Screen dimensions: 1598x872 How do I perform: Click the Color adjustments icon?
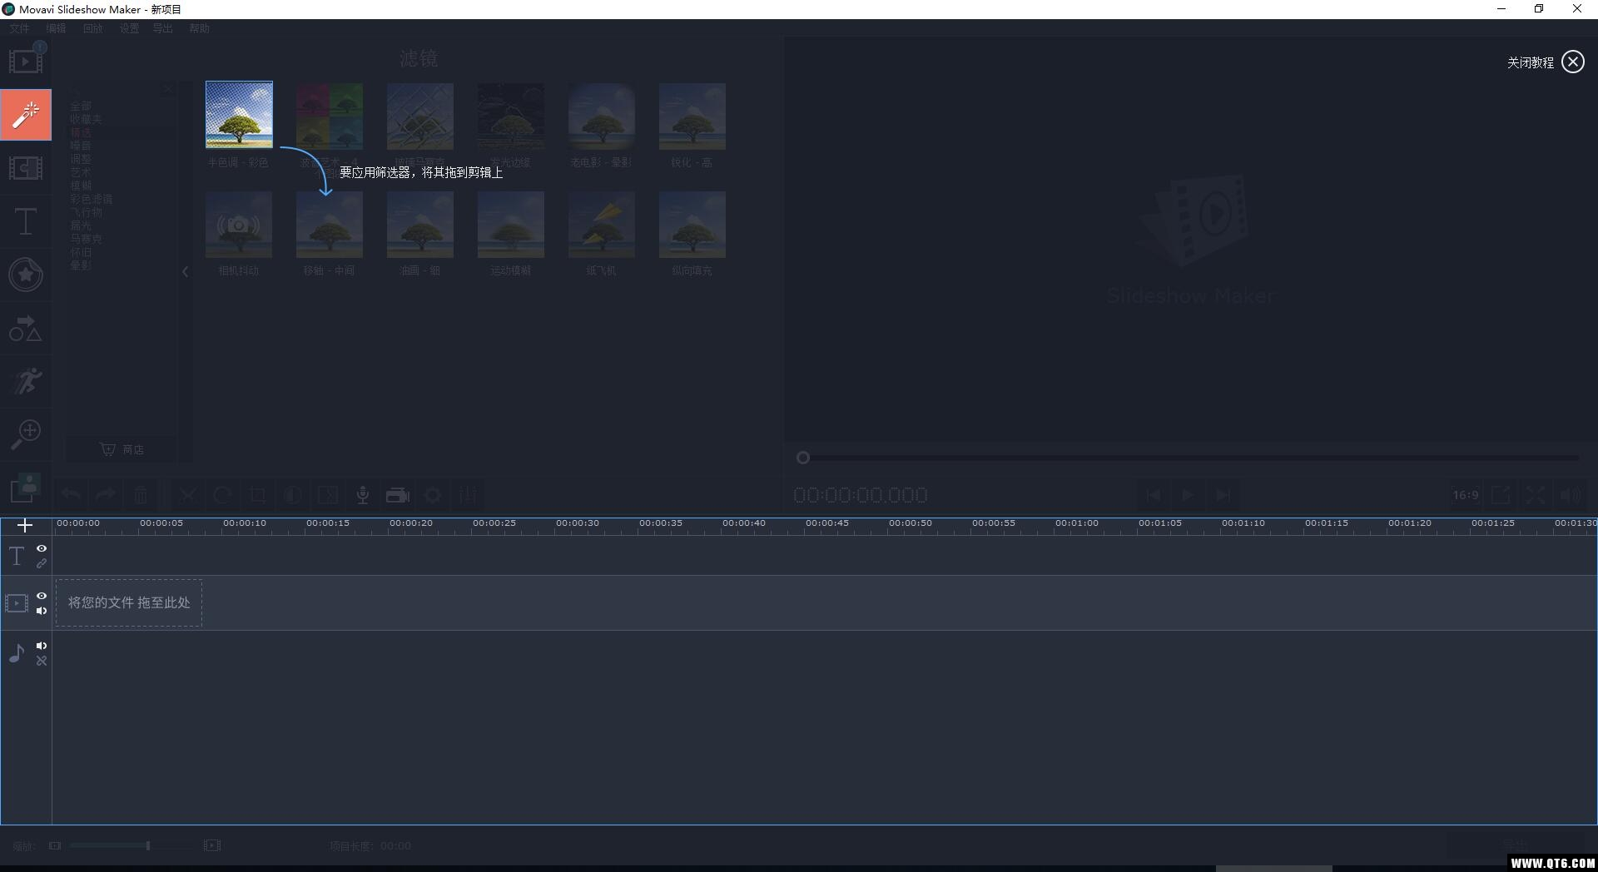(x=293, y=495)
